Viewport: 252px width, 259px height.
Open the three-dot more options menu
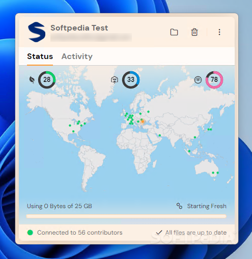[219, 32]
